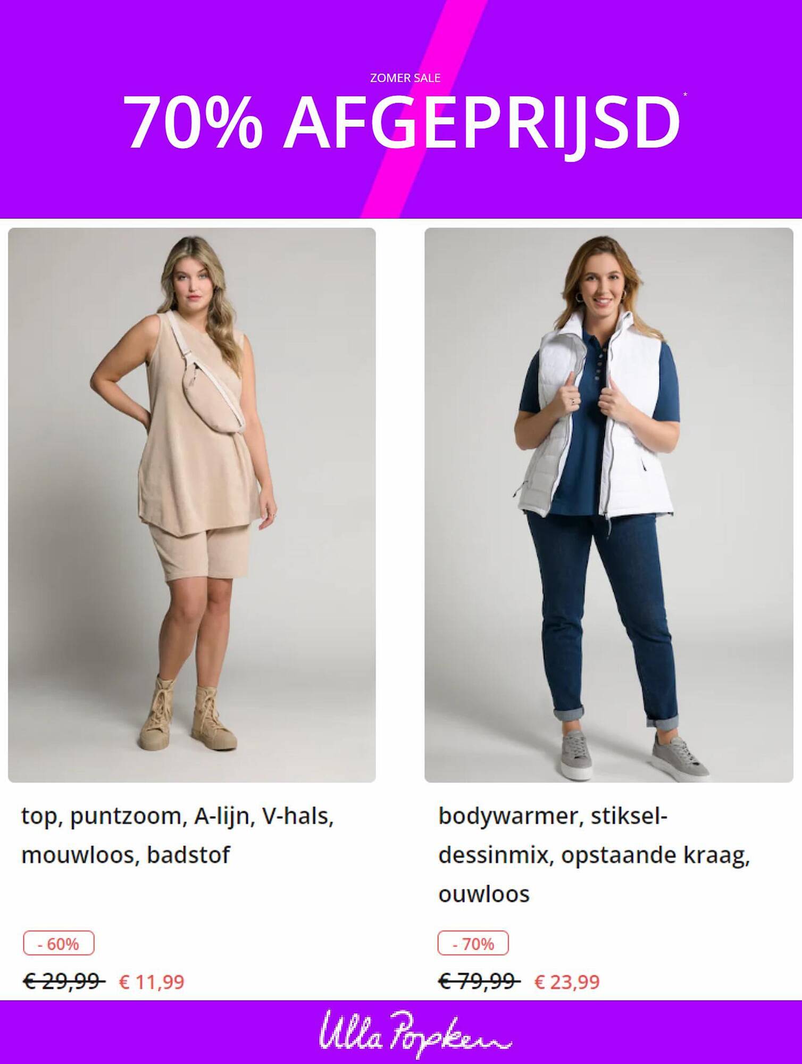Click the ZOMER SALE label
The image size is (802, 1064).
[405, 78]
